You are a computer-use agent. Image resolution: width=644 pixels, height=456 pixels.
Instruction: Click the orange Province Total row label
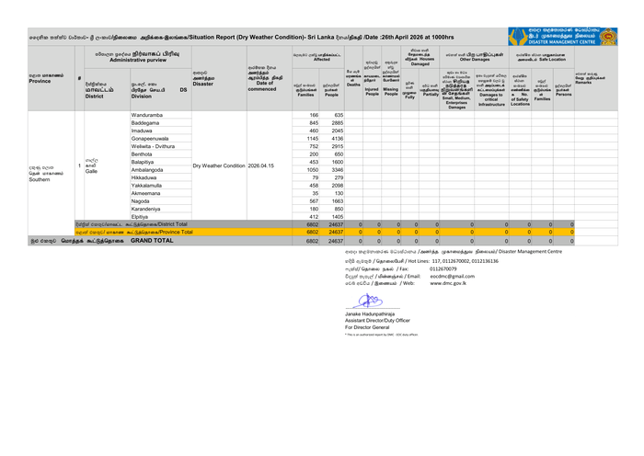coord(134,233)
